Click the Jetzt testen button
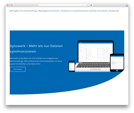134x113 pixels. pyautogui.click(x=18, y=69)
